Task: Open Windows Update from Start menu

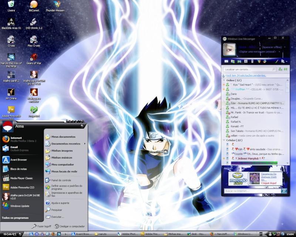Action: coord(22,206)
